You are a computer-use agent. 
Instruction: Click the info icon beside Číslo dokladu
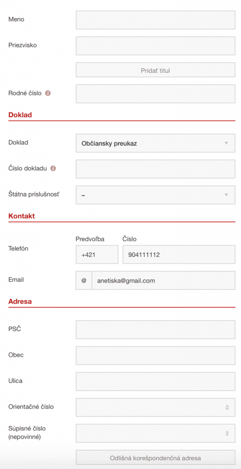click(x=53, y=169)
